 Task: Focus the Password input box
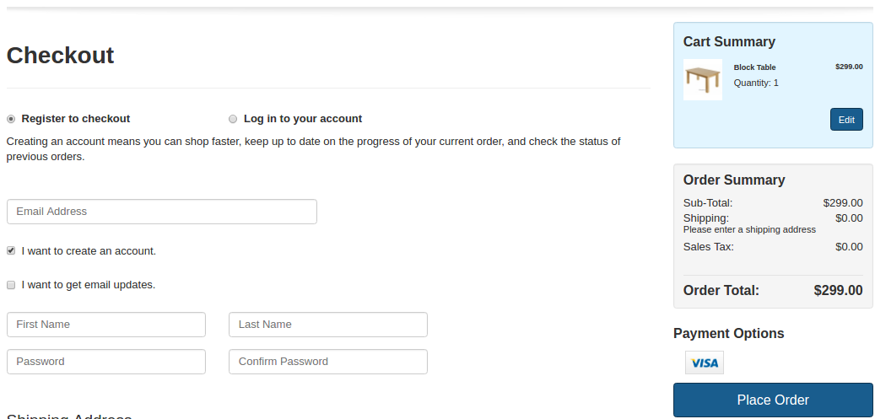tap(106, 362)
